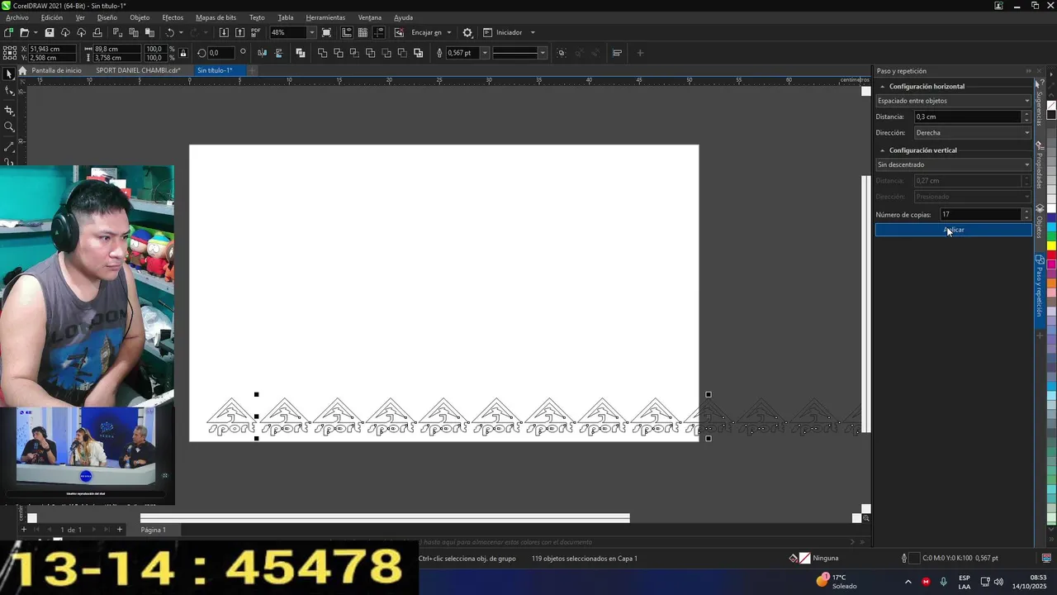Open the Efectos menu
1057x595 pixels.
173,17
